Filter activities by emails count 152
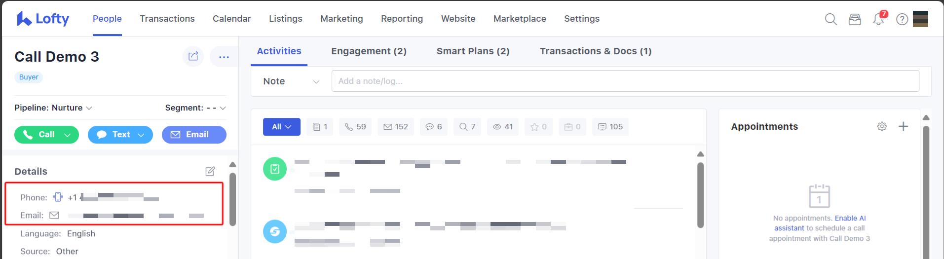Image resolution: width=944 pixels, height=259 pixels. pos(396,127)
